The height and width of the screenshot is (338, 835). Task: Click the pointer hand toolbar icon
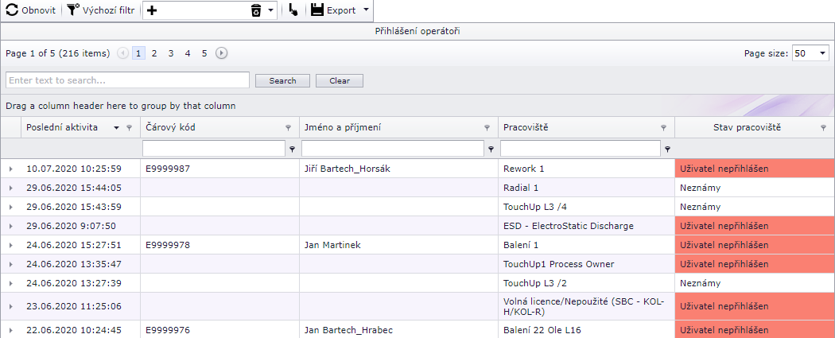(293, 10)
